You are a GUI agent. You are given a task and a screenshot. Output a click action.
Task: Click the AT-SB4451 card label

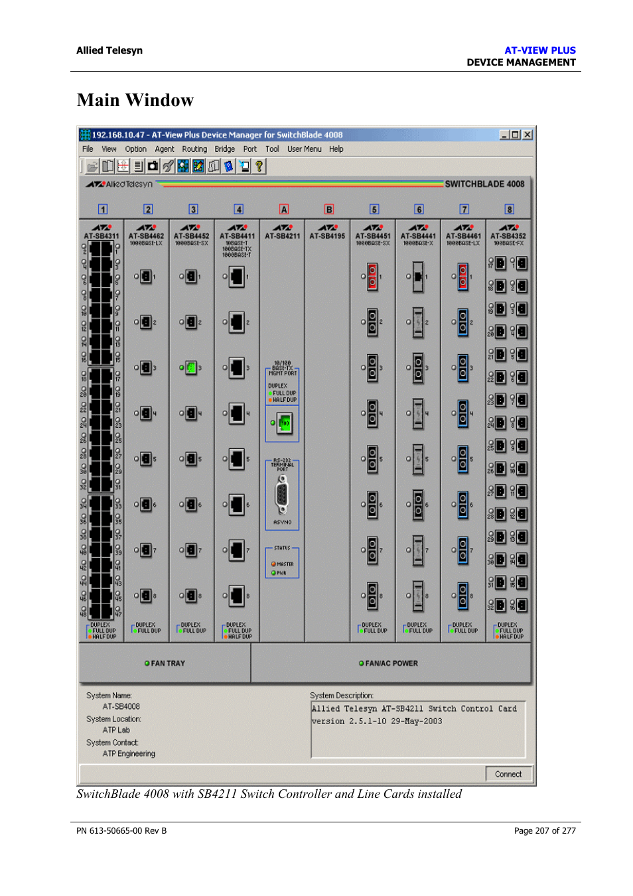[373, 235]
